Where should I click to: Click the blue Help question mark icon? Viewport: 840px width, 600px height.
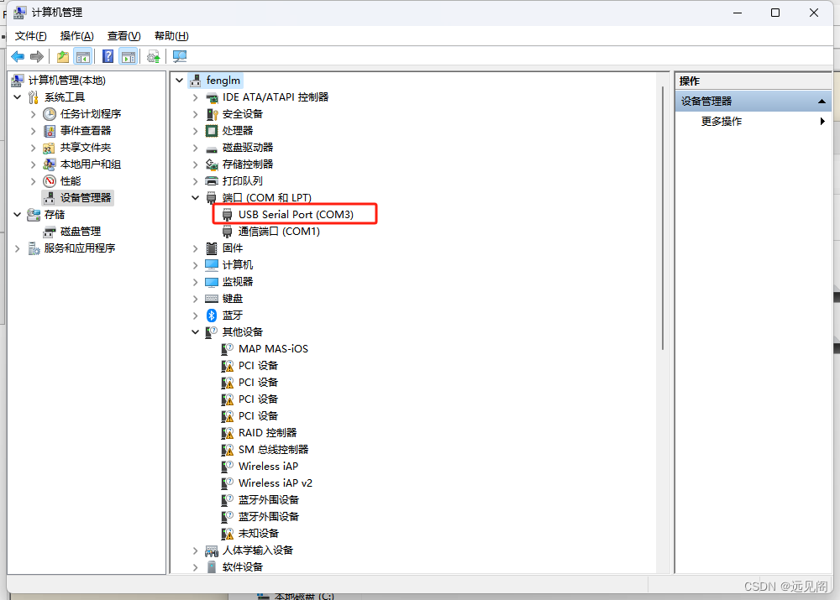coord(108,56)
